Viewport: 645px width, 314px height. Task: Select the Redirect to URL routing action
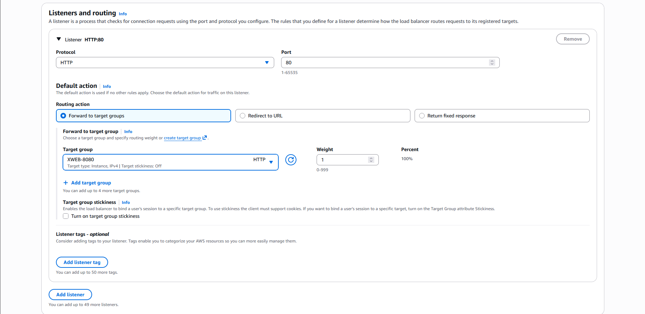(243, 116)
